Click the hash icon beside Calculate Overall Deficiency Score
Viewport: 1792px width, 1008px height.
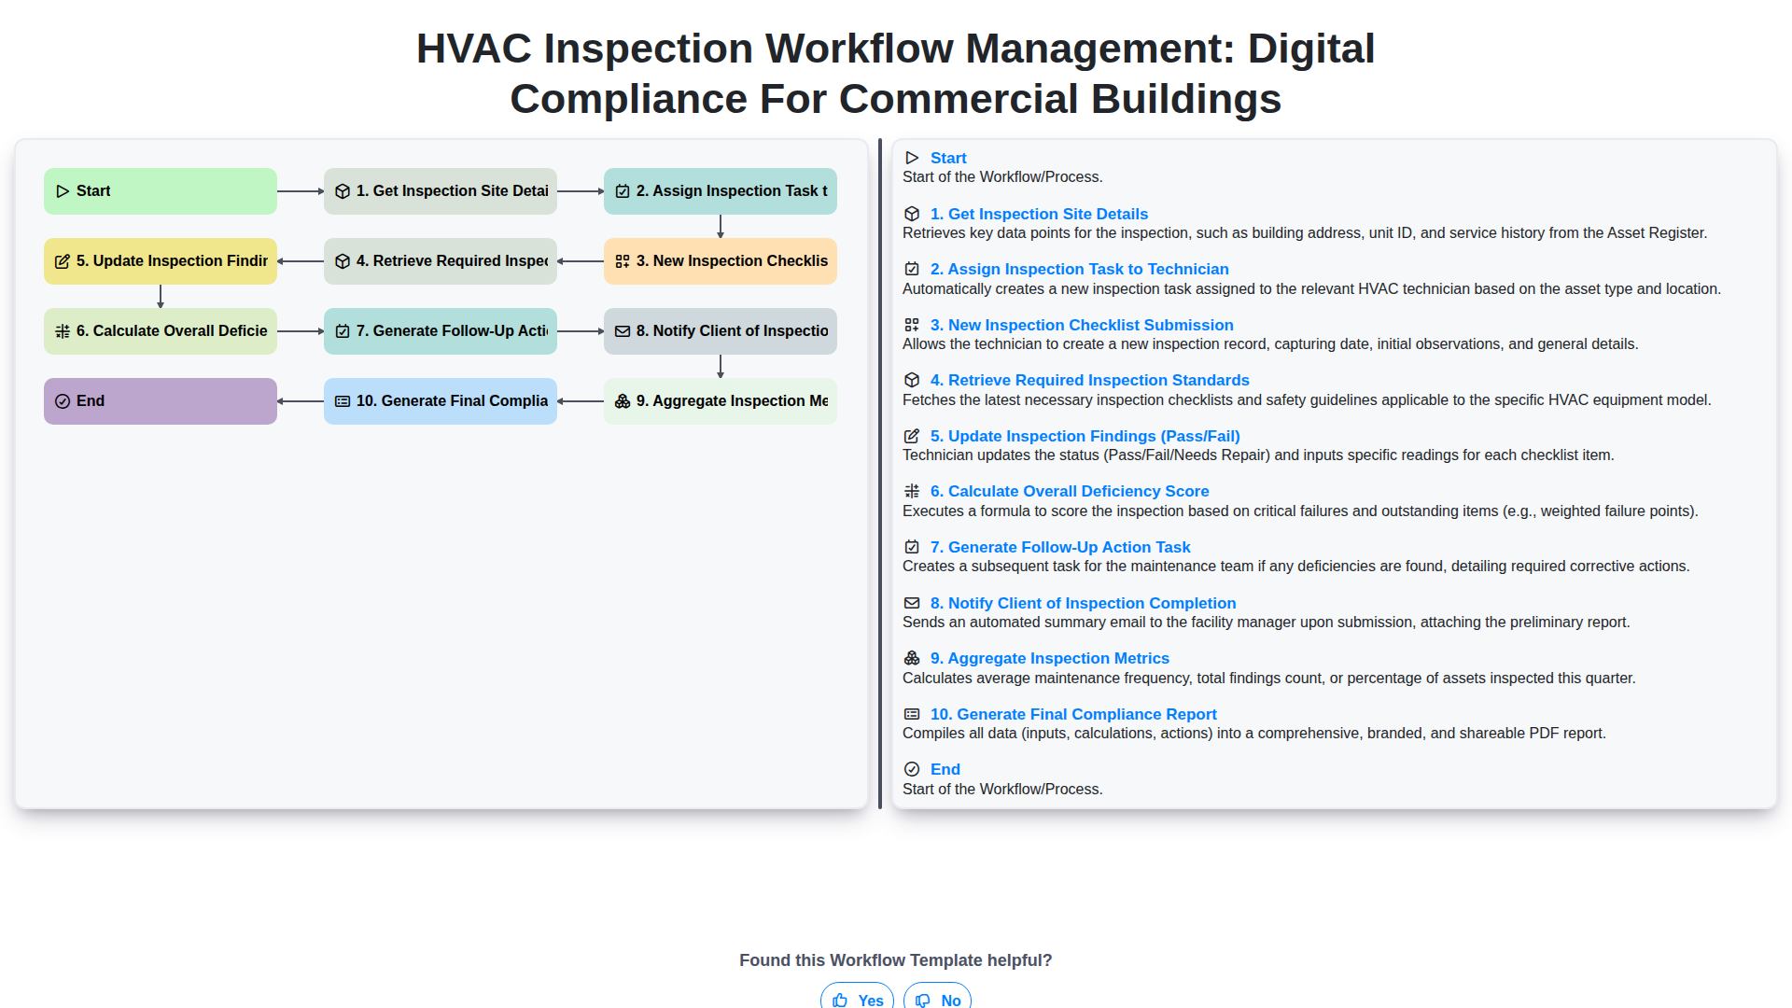click(x=912, y=491)
